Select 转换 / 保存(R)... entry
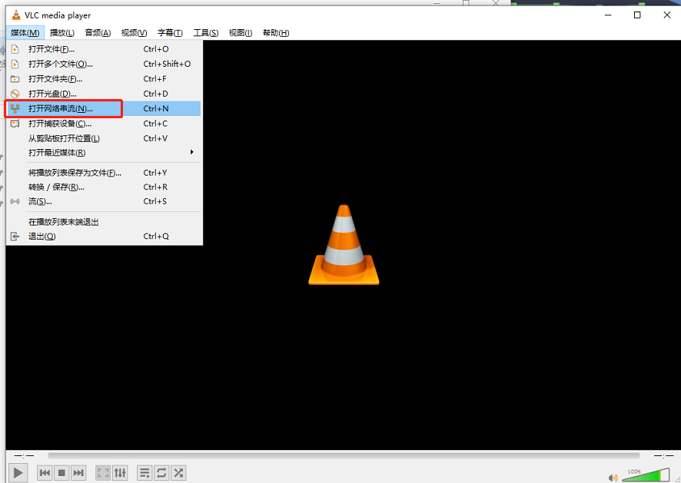681x483 pixels. pos(105,187)
